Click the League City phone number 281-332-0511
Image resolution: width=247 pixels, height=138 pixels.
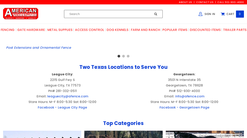66,91
